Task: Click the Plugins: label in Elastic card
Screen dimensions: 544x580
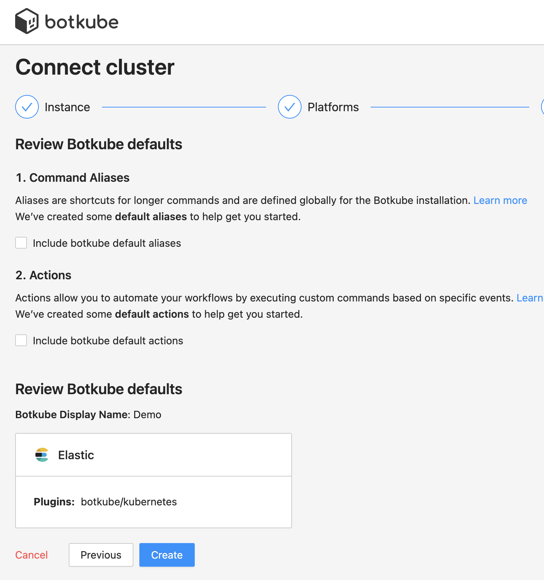Action: pyautogui.click(x=54, y=502)
